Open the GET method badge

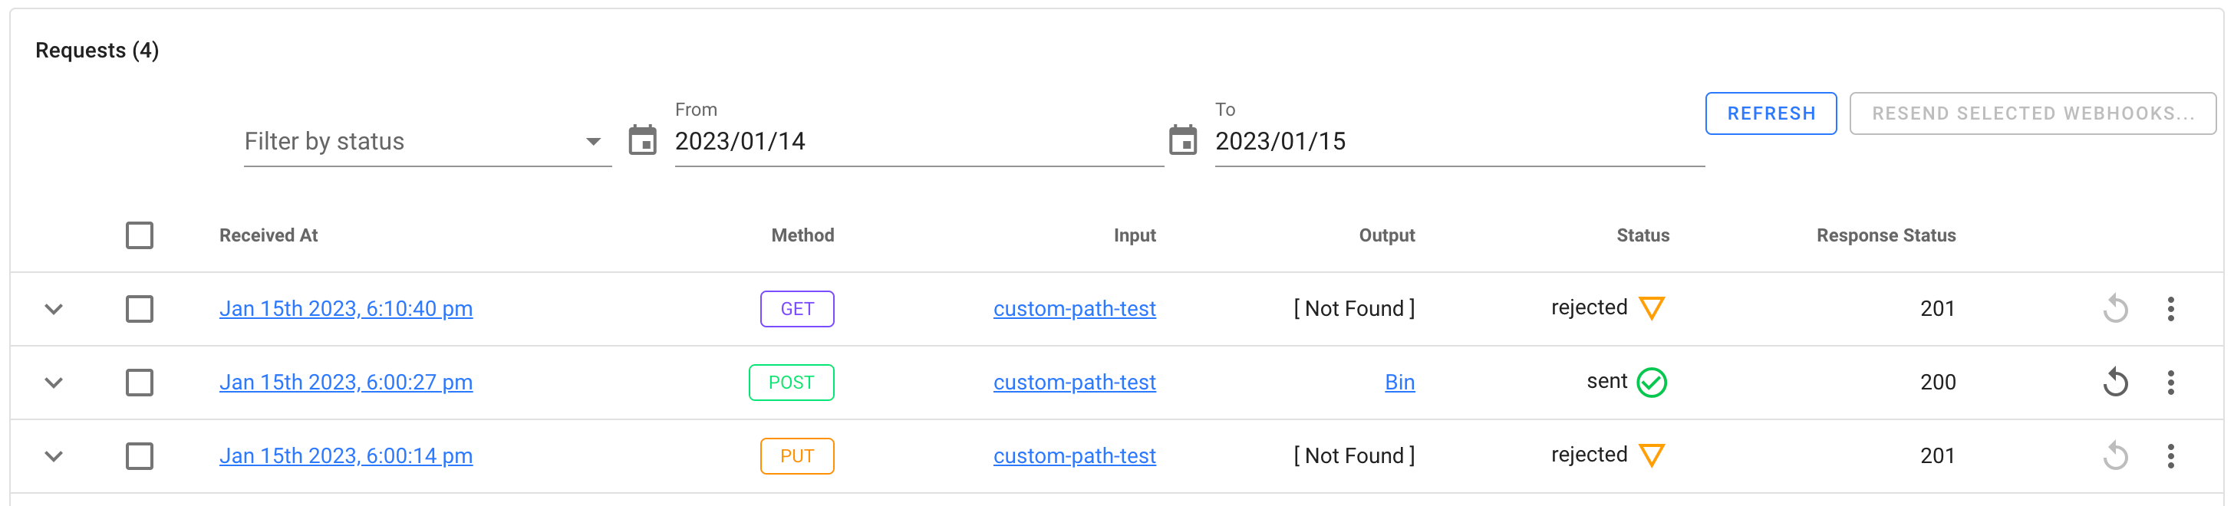pyautogui.click(x=797, y=307)
